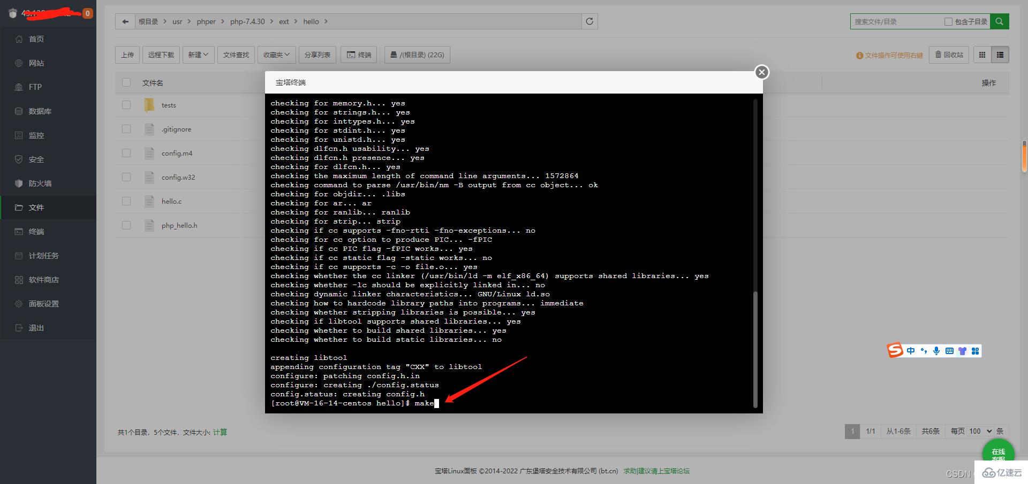This screenshot has width=1028, height=484.
Task: Focus the 搜索文件/目录 search field
Action: pos(897,21)
